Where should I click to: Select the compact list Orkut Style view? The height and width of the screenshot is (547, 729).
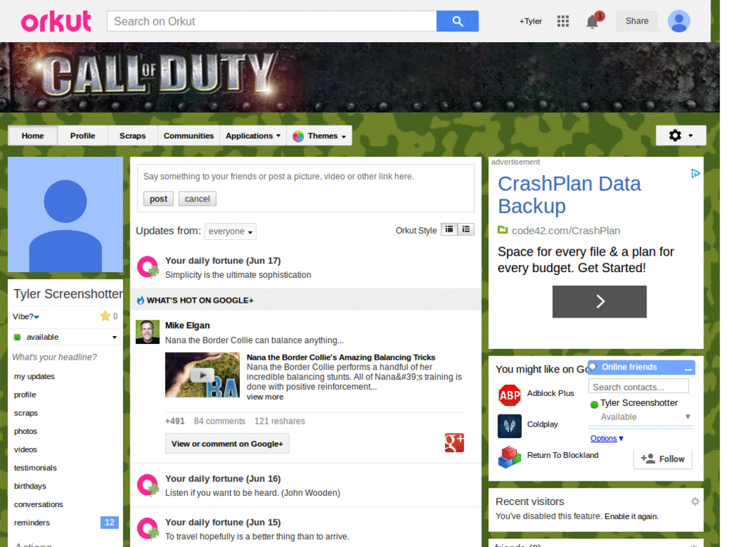click(449, 229)
